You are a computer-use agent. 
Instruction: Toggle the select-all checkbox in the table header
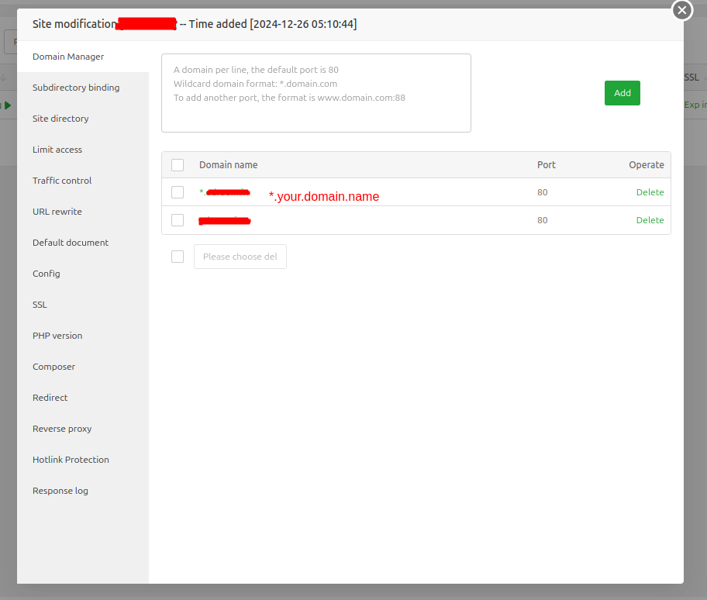178,165
